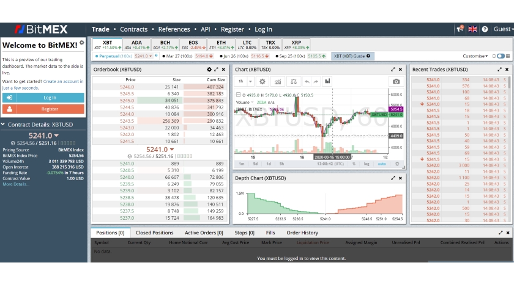Click the BitMEX logo
This screenshot has height=293, width=514.
click(x=41, y=29)
